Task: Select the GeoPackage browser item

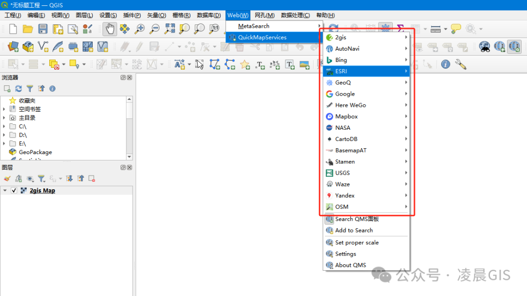Action: tap(35, 152)
